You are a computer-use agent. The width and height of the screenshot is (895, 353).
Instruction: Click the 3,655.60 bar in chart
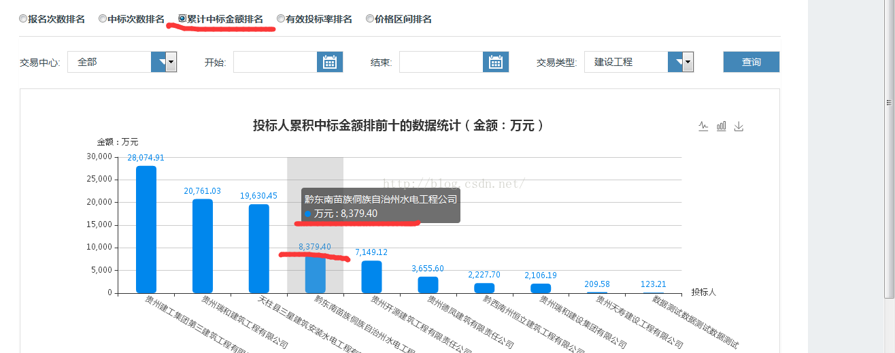(428, 284)
